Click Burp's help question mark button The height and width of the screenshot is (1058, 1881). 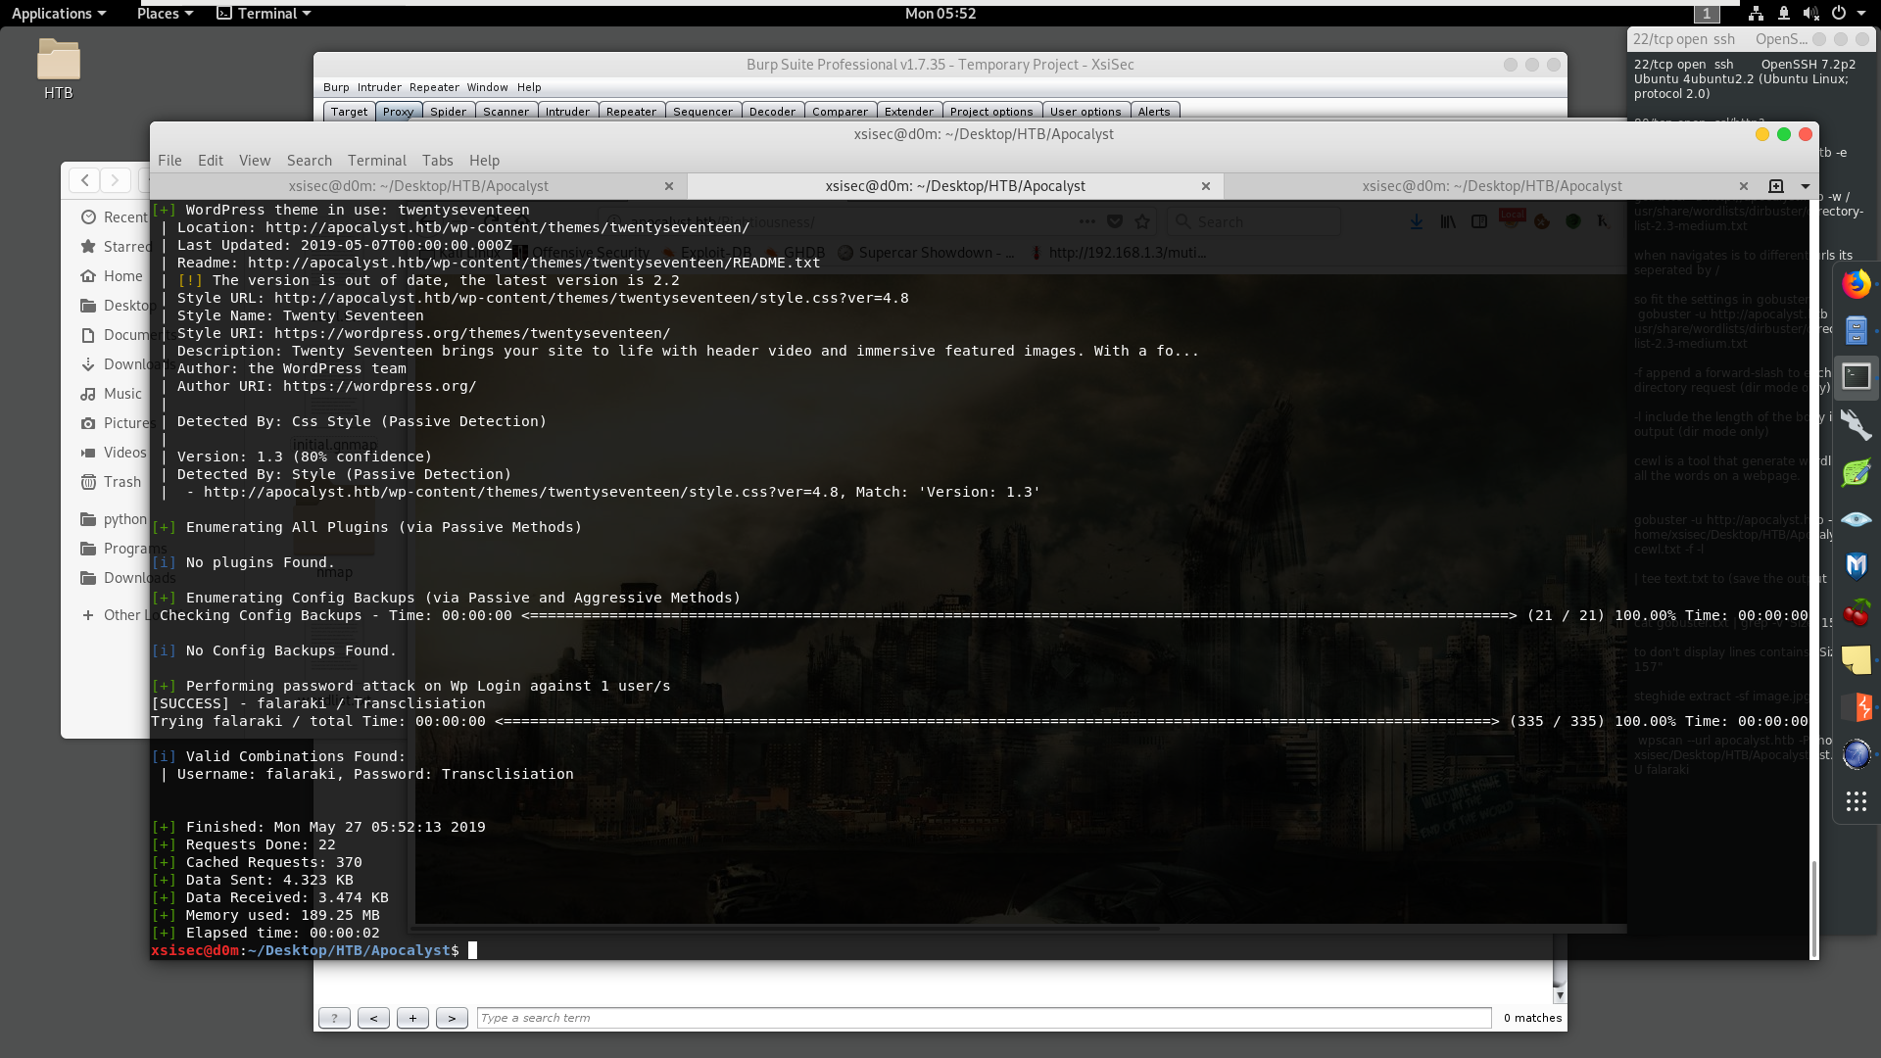point(334,1018)
